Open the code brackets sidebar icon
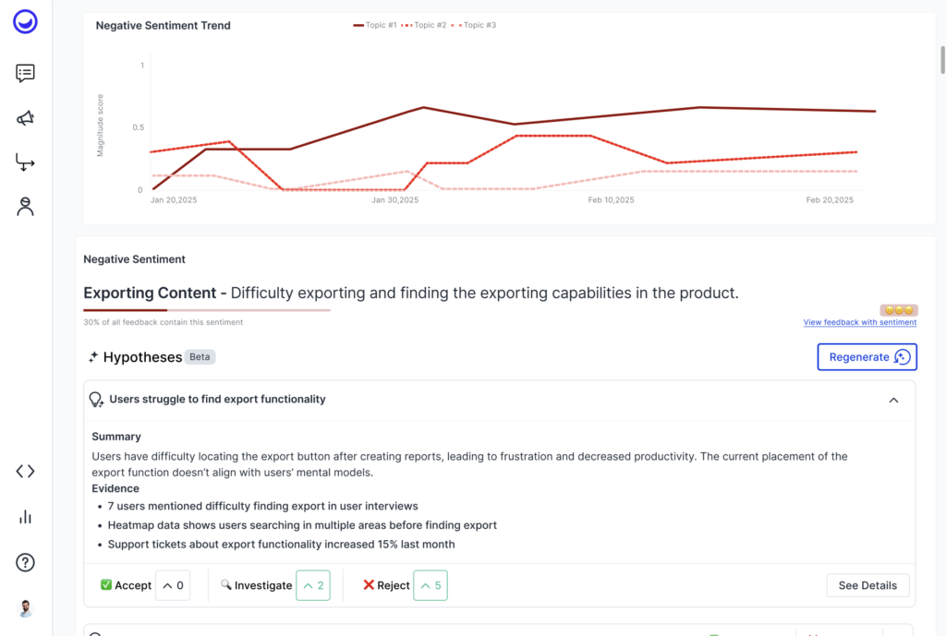The image size is (946, 636). 26,472
